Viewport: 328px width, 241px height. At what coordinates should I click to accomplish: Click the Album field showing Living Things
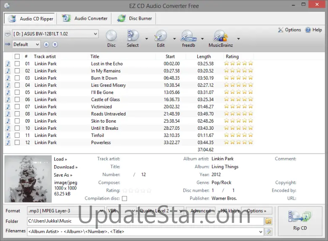(225, 166)
